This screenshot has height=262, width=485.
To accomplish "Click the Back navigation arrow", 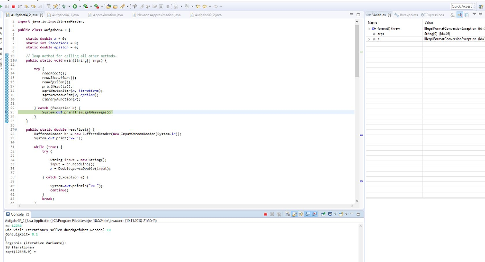I will click(x=205, y=6).
